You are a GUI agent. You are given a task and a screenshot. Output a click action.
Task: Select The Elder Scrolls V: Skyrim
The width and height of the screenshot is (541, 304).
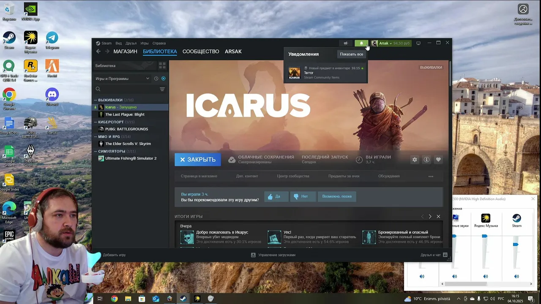click(130, 144)
